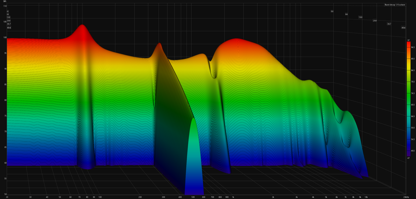
Task: Click the 94.5 value on the color scale
Action: 413,47
